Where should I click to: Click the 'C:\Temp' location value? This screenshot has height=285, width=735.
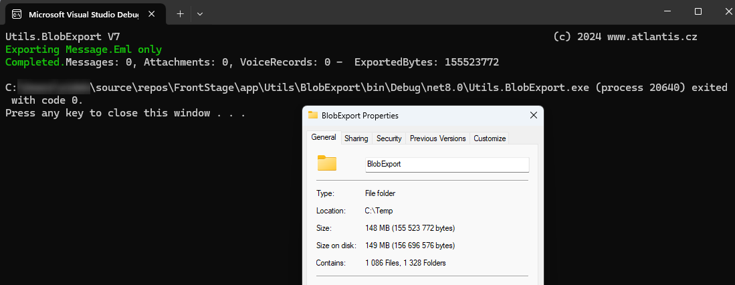(379, 211)
